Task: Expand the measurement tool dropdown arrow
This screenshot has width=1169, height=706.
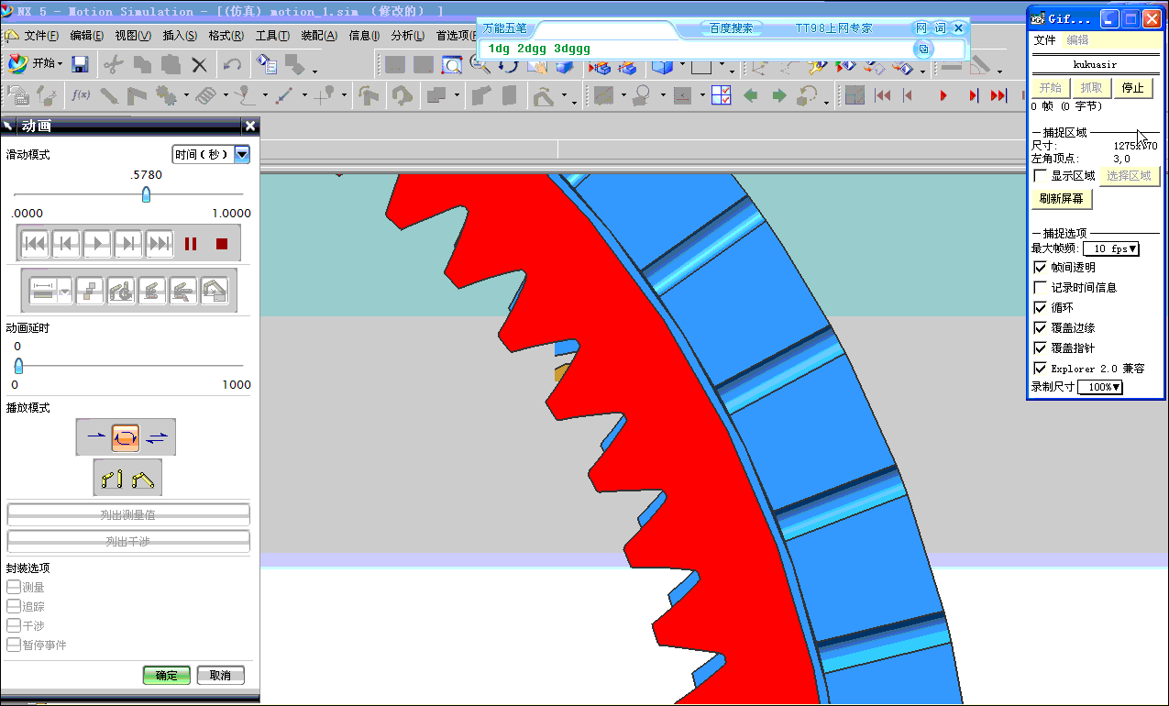Action: (x=64, y=292)
